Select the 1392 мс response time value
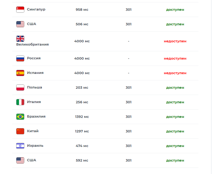The height and width of the screenshot is (174, 212). [x=82, y=117]
